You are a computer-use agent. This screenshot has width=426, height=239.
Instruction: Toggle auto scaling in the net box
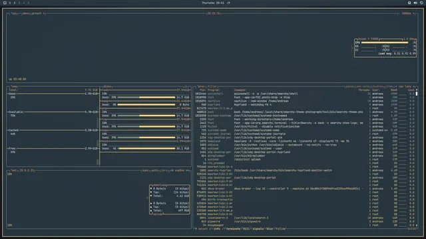[154, 171]
